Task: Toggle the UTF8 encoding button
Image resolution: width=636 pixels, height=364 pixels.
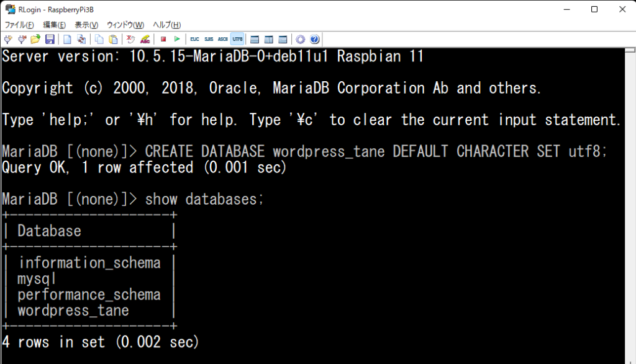Action: [237, 39]
